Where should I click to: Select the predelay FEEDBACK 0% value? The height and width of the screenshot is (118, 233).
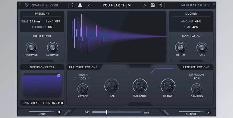[x=50, y=27]
